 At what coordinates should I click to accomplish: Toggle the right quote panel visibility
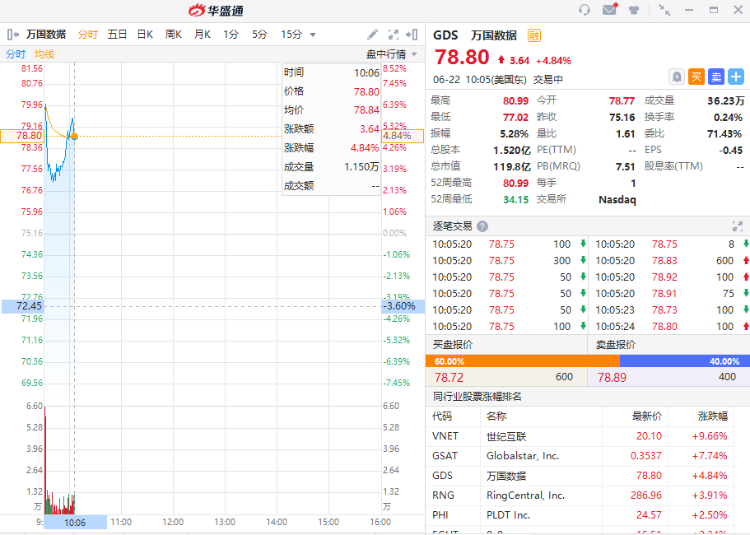pyautogui.click(x=413, y=35)
